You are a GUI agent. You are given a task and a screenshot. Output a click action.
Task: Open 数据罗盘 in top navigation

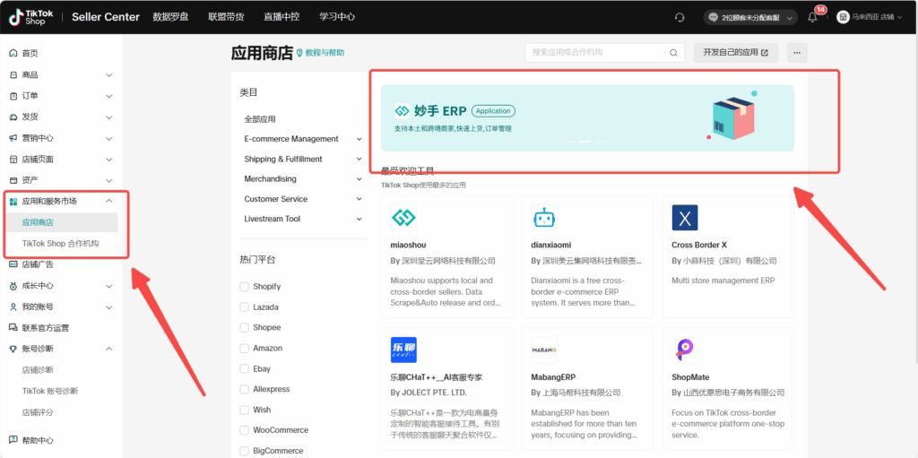point(170,17)
